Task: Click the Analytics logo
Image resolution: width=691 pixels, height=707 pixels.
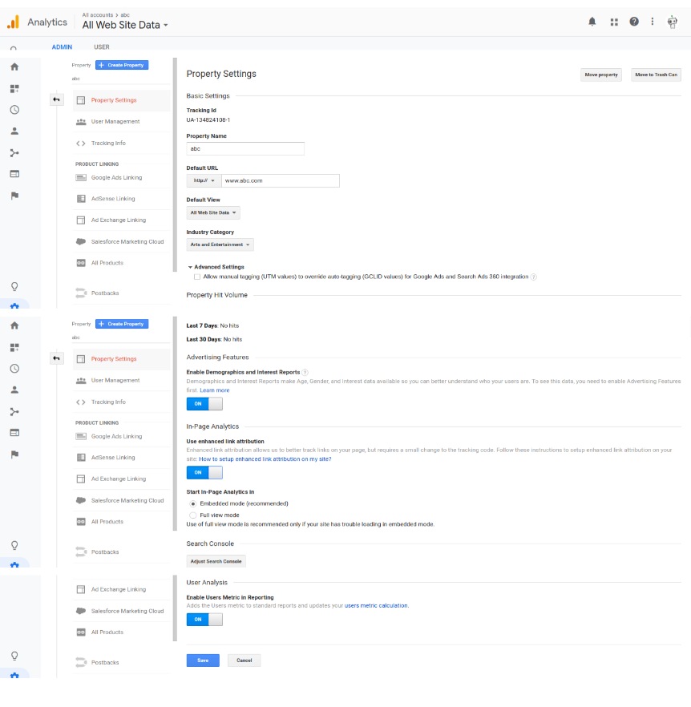Action: point(13,22)
